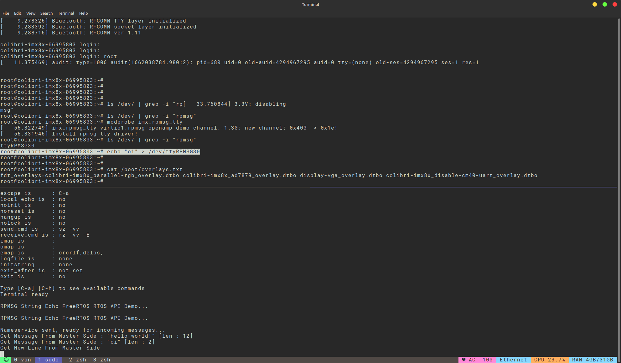Click the heart AC power status icon

tap(468, 360)
